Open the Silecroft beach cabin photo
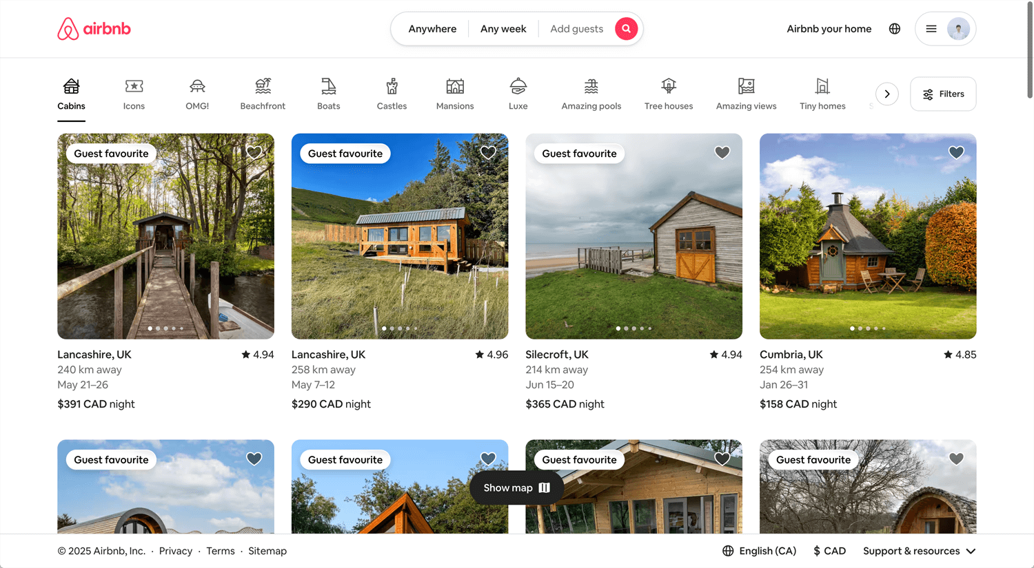This screenshot has width=1034, height=568. pos(634,236)
